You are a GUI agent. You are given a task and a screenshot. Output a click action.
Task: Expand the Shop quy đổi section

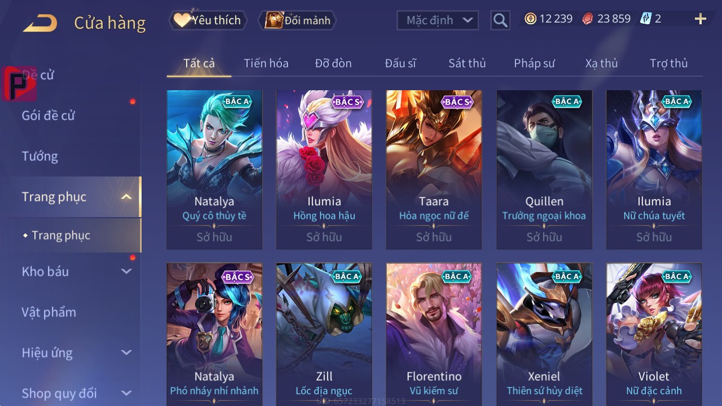coord(126,393)
